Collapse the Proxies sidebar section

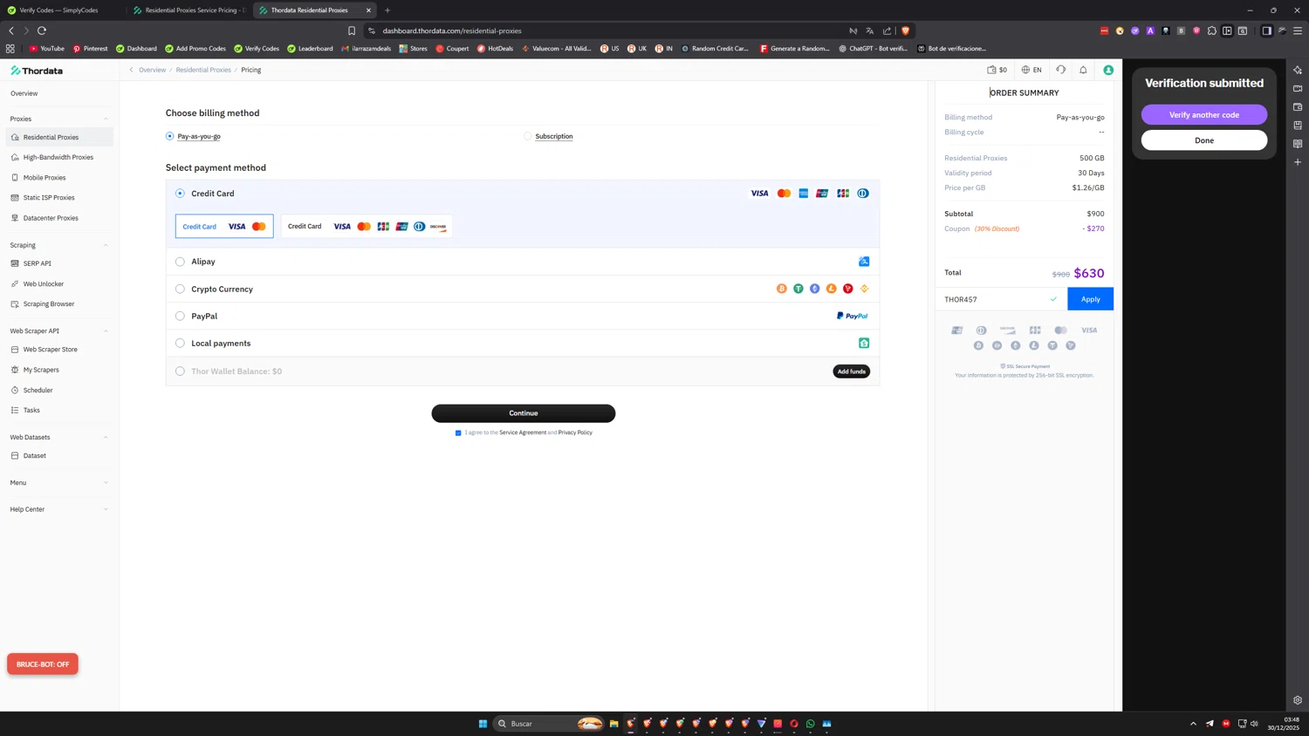click(x=106, y=119)
